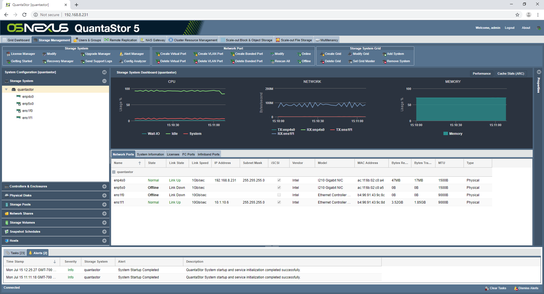Bookmark this page with star icon
The image size is (544, 294).
pos(517,15)
